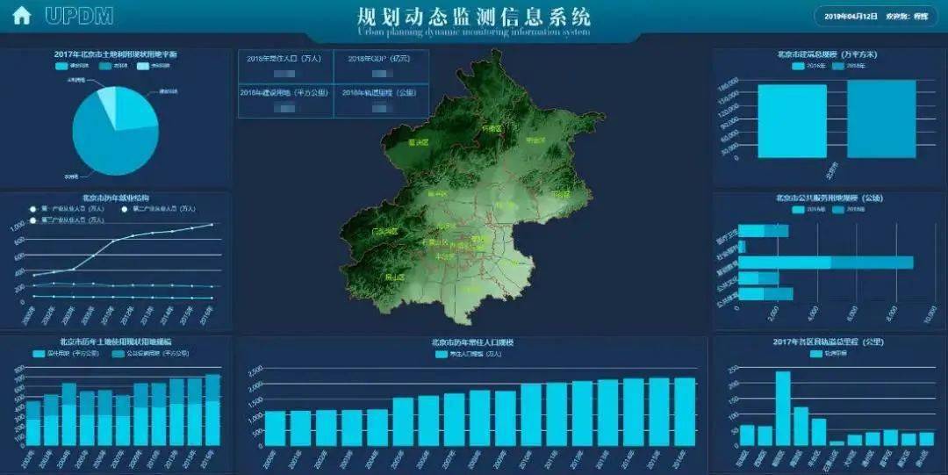Click the 北京市历年常住人口规模 chart title
948x475 pixels.
tap(472, 342)
